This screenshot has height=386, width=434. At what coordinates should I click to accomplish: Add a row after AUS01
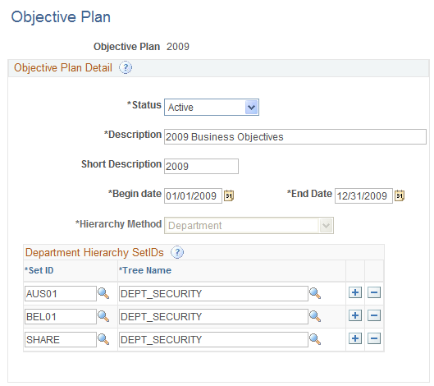pos(355,292)
